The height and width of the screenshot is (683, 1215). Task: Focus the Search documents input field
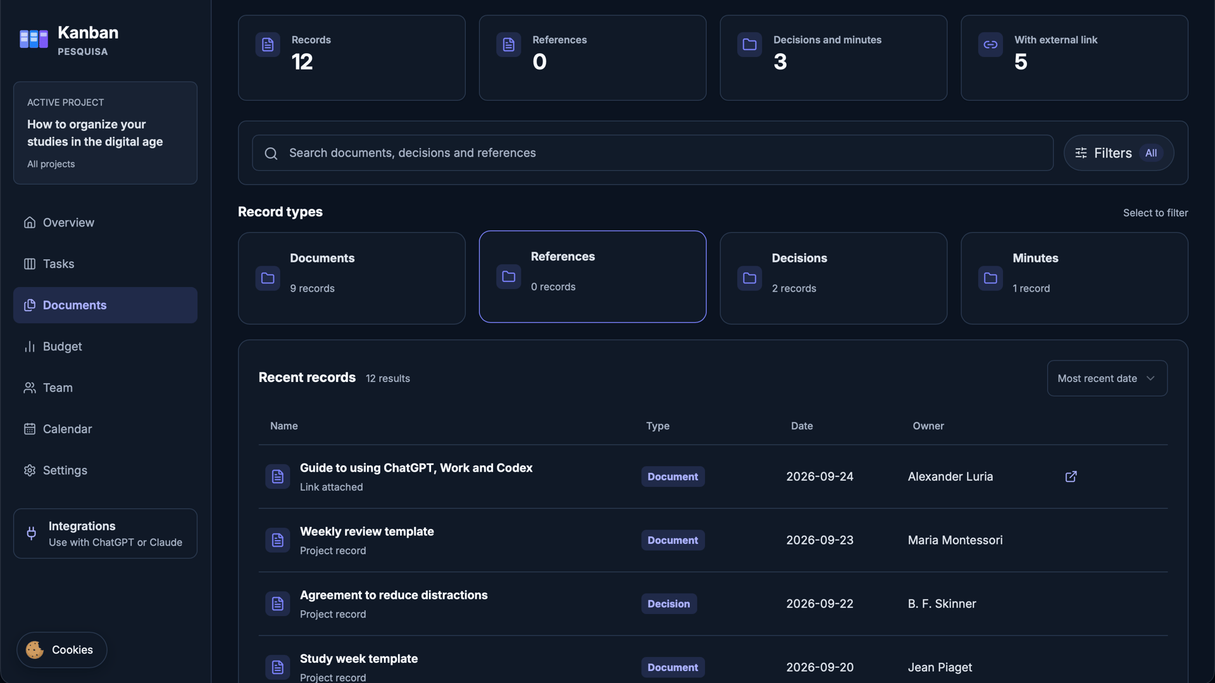[x=652, y=153]
